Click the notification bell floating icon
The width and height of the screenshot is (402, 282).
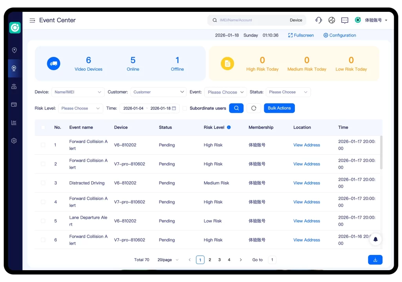click(x=375, y=239)
